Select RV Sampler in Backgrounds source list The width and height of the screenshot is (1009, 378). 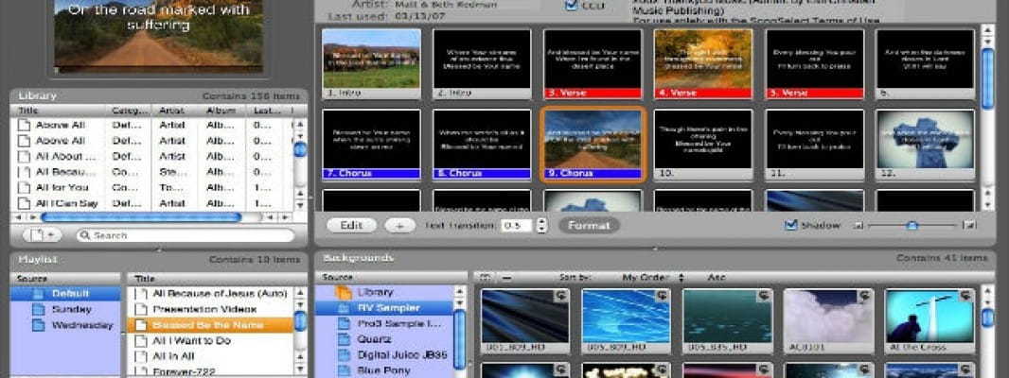[384, 308]
